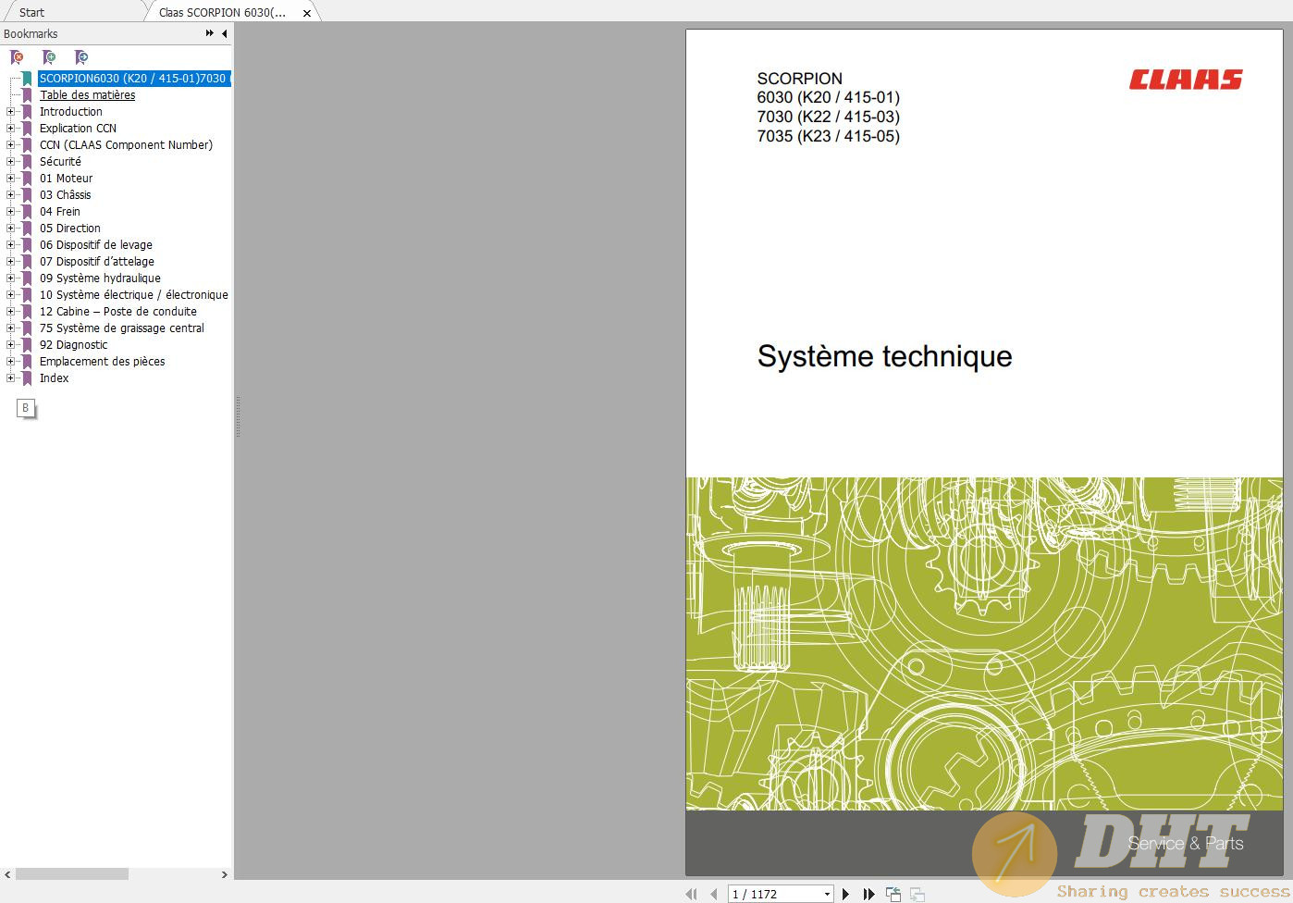
Task: Open the 92 Diagnostic bookmark
Action: [73, 345]
